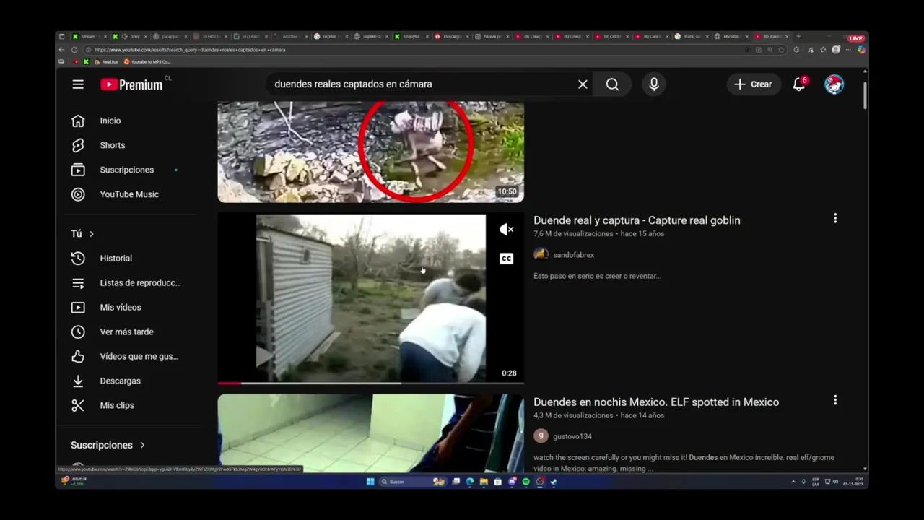
Task: Open sandofabrex channel avatar
Action: [541, 254]
